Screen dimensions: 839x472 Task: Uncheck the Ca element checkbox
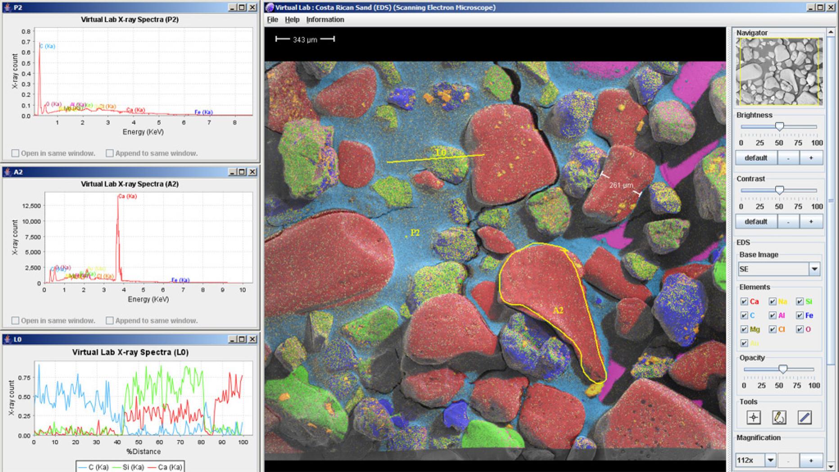(x=744, y=301)
